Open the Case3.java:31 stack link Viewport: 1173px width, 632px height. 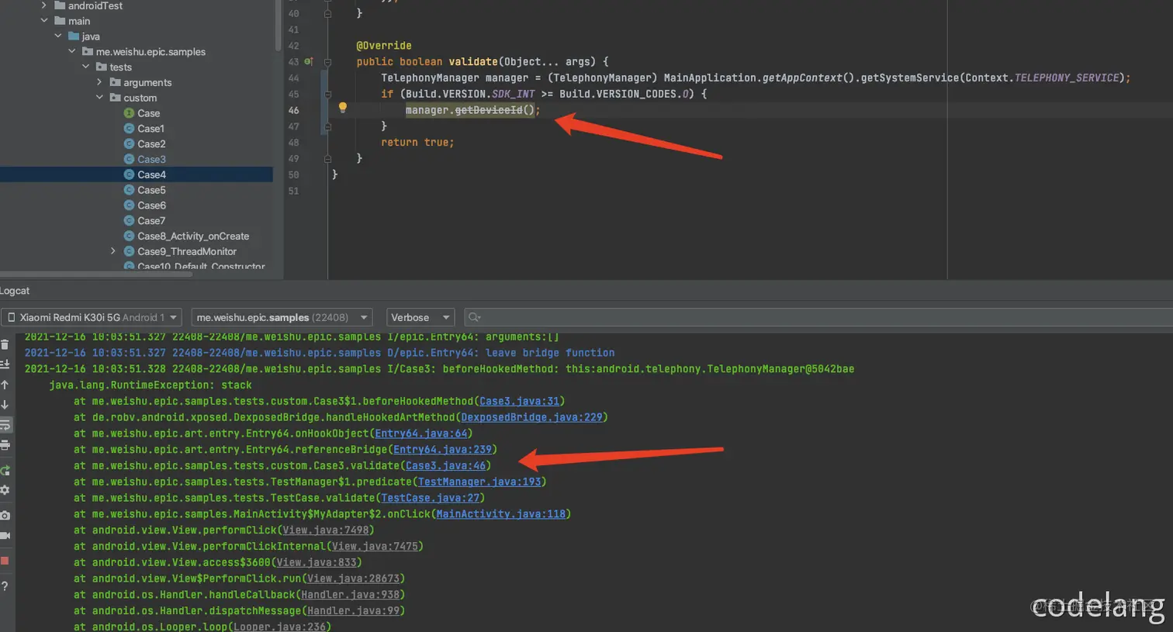point(519,401)
